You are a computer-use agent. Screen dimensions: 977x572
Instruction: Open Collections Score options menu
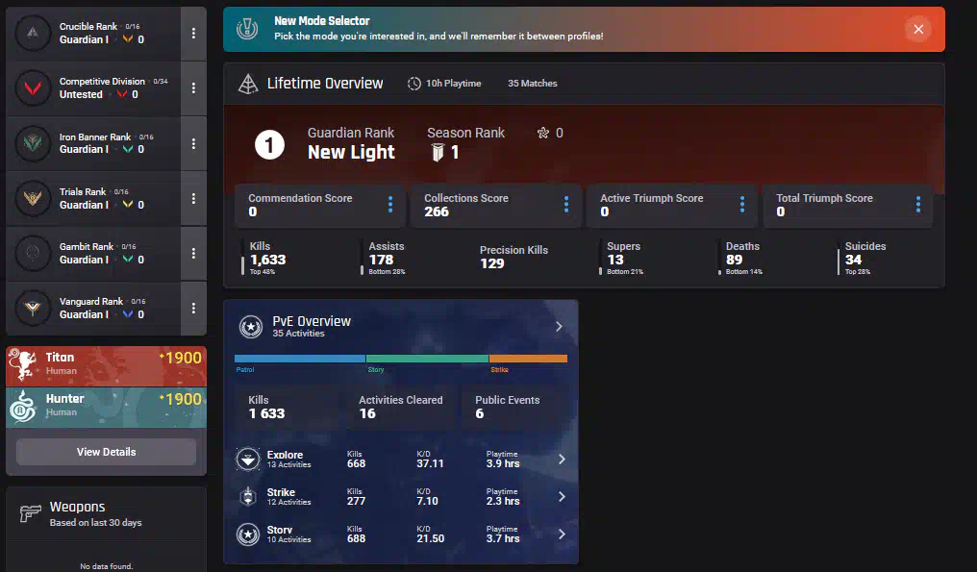coord(566,205)
